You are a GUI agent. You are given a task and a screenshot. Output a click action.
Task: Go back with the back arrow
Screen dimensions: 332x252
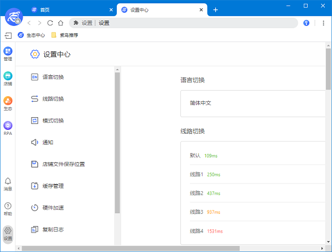click(29, 23)
